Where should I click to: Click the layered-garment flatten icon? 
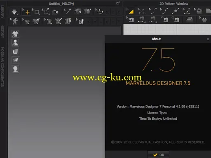click(68, 21)
